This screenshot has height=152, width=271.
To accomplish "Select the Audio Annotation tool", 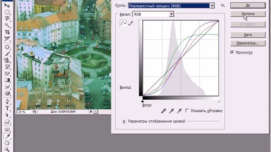I will [7, 130].
